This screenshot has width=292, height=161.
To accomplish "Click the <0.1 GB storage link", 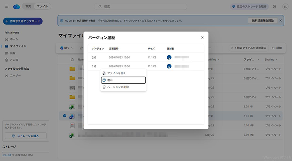I will pos(7,155).
